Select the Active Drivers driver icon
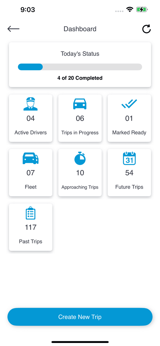The height and width of the screenshot is (346, 160). pyautogui.click(x=30, y=104)
